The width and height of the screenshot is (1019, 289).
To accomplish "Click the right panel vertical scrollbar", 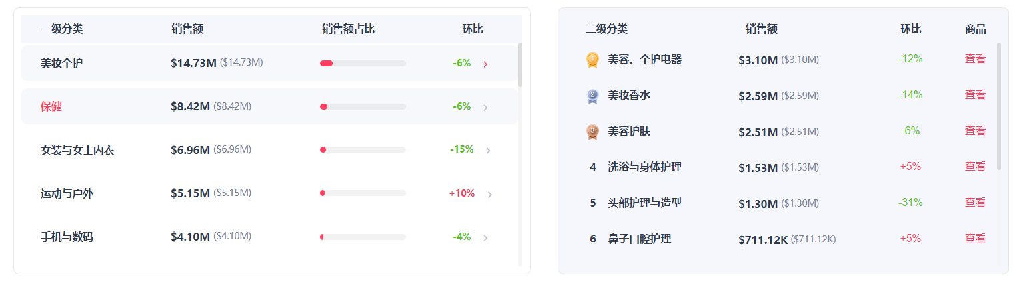I will click(998, 106).
